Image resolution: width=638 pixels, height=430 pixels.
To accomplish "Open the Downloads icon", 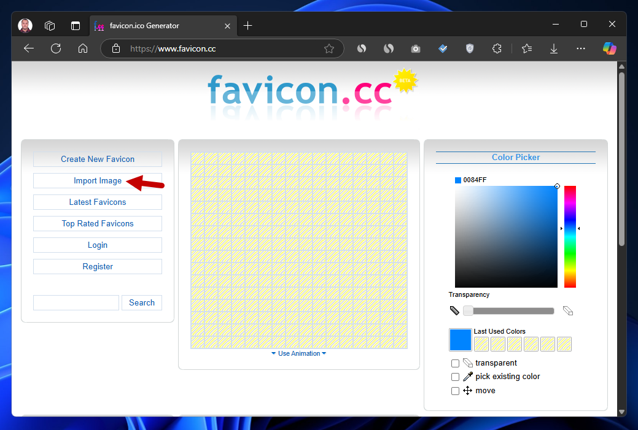I will point(554,49).
